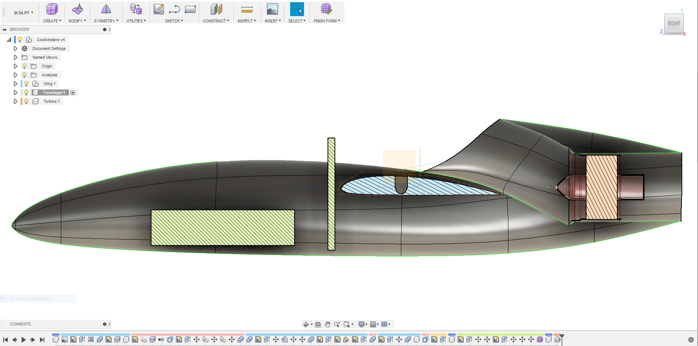Click the purple form feature in timeline
The width and height of the screenshot is (698, 346).
click(x=540, y=339)
